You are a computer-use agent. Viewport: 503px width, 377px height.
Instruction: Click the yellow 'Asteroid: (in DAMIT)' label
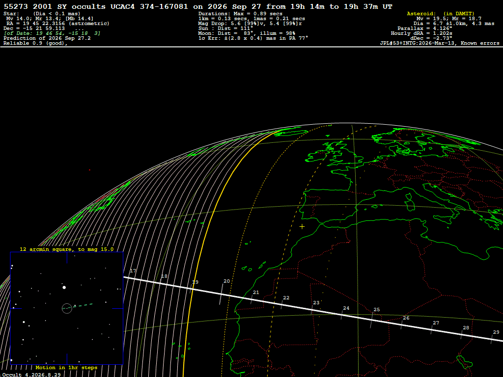pos(441,13)
